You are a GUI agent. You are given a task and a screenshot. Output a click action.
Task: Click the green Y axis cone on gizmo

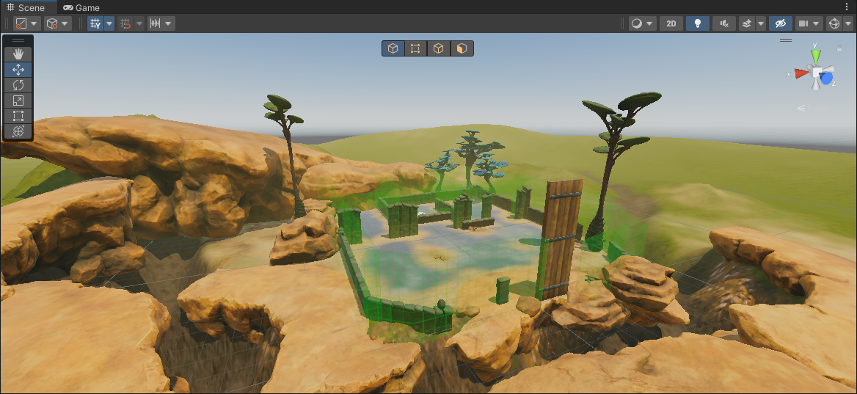pos(816,56)
